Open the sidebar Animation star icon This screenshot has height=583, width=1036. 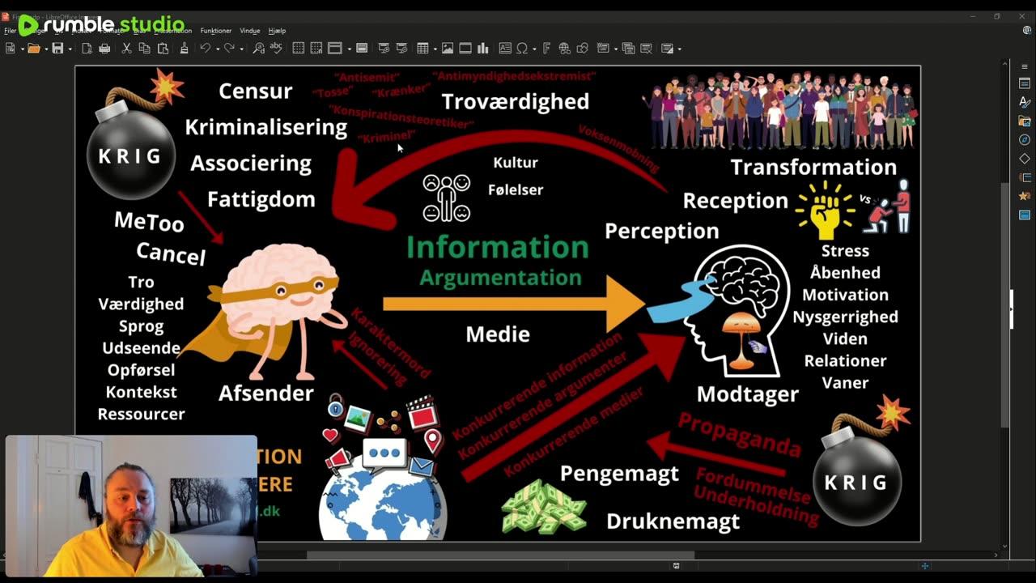[x=1025, y=196]
